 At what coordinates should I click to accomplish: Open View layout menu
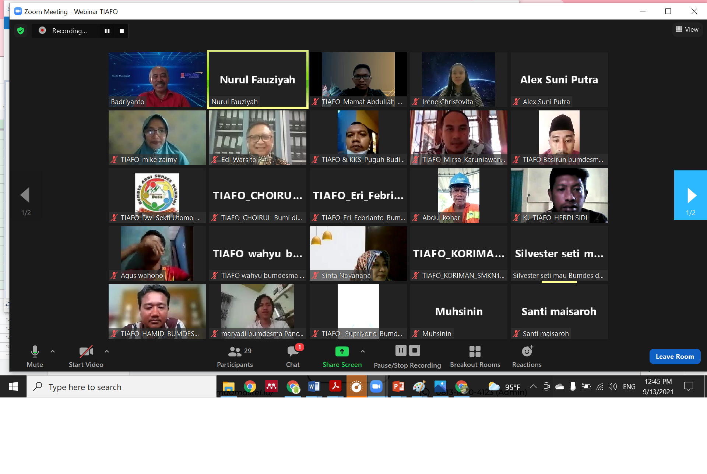[x=687, y=29]
